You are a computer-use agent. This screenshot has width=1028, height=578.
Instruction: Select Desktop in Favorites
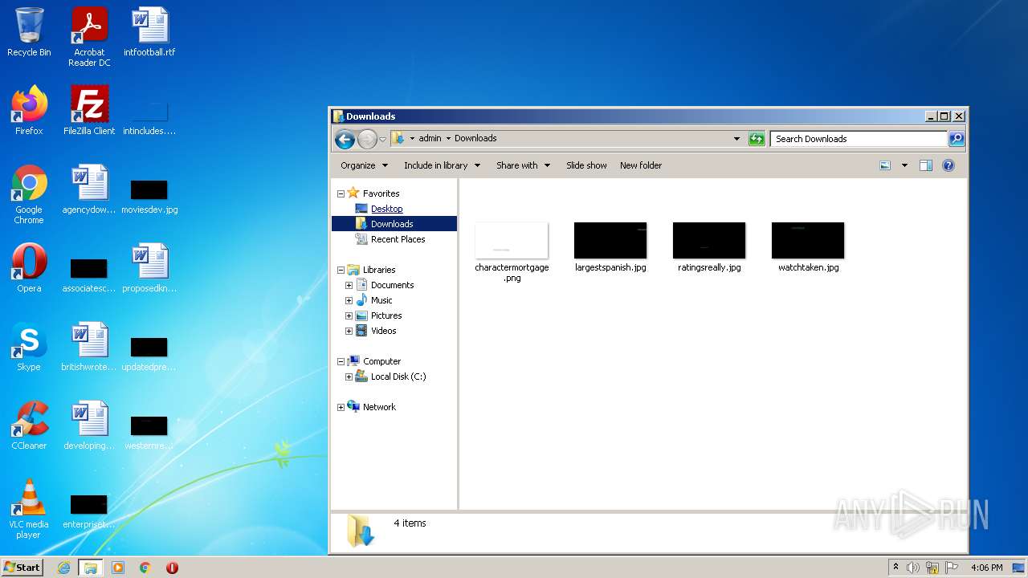(386, 209)
